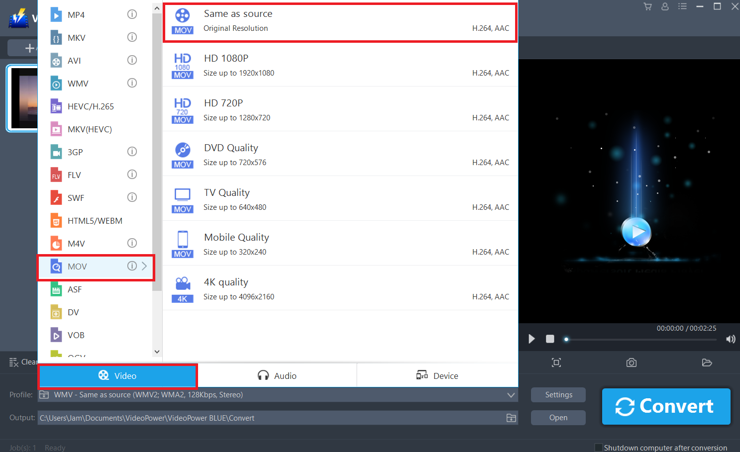The width and height of the screenshot is (740, 452).
Task: Expand MOV preset list with chevron arrow
Action: 143,266
